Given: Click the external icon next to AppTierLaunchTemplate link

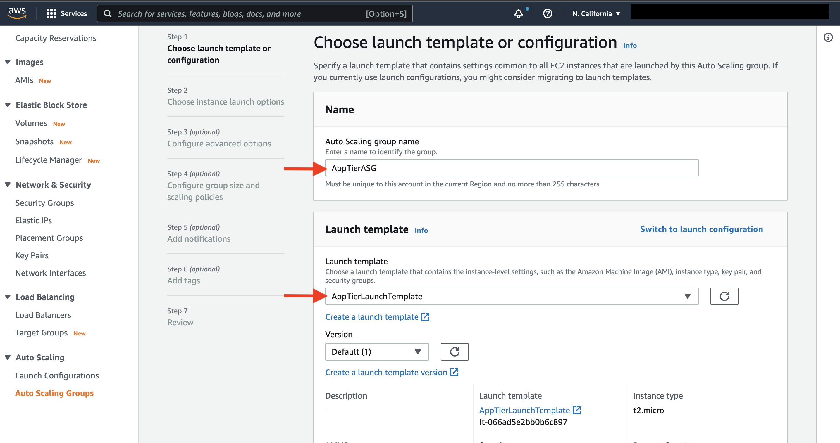Looking at the screenshot, I should point(577,410).
